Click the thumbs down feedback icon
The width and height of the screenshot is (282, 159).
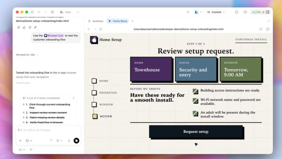click(30, 27)
